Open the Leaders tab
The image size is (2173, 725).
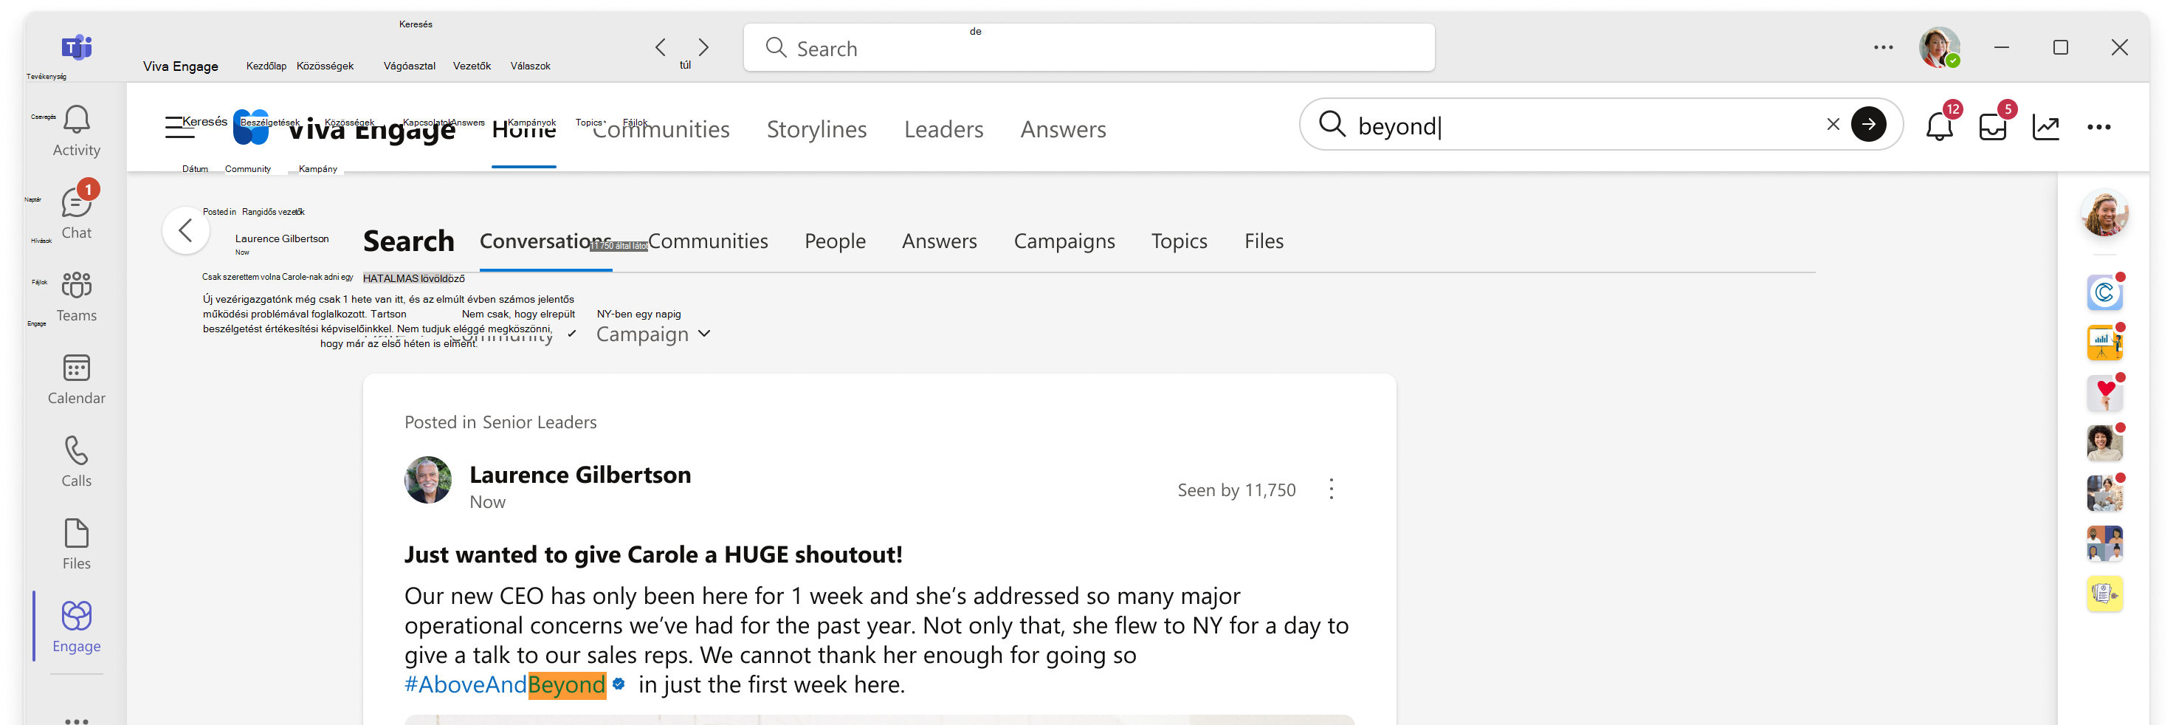[x=943, y=129]
